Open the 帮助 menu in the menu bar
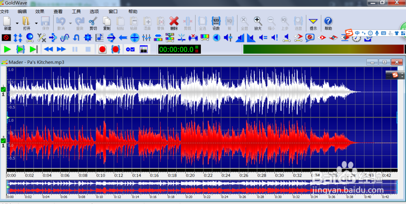Viewport: 406px width, 204px height. click(133, 12)
